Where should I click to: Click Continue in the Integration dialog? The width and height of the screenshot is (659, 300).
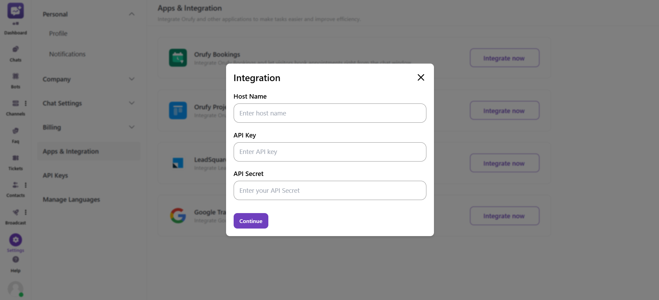(x=251, y=221)
